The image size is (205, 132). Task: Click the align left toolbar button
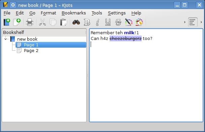tap(193, 22)
